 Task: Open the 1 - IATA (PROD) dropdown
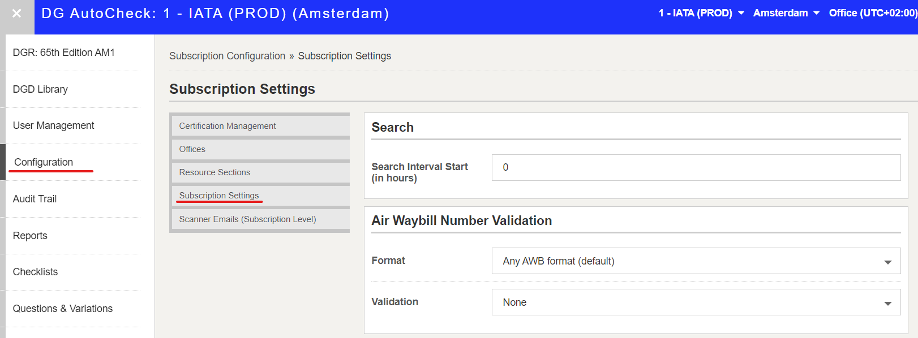(x=701, y=13)
